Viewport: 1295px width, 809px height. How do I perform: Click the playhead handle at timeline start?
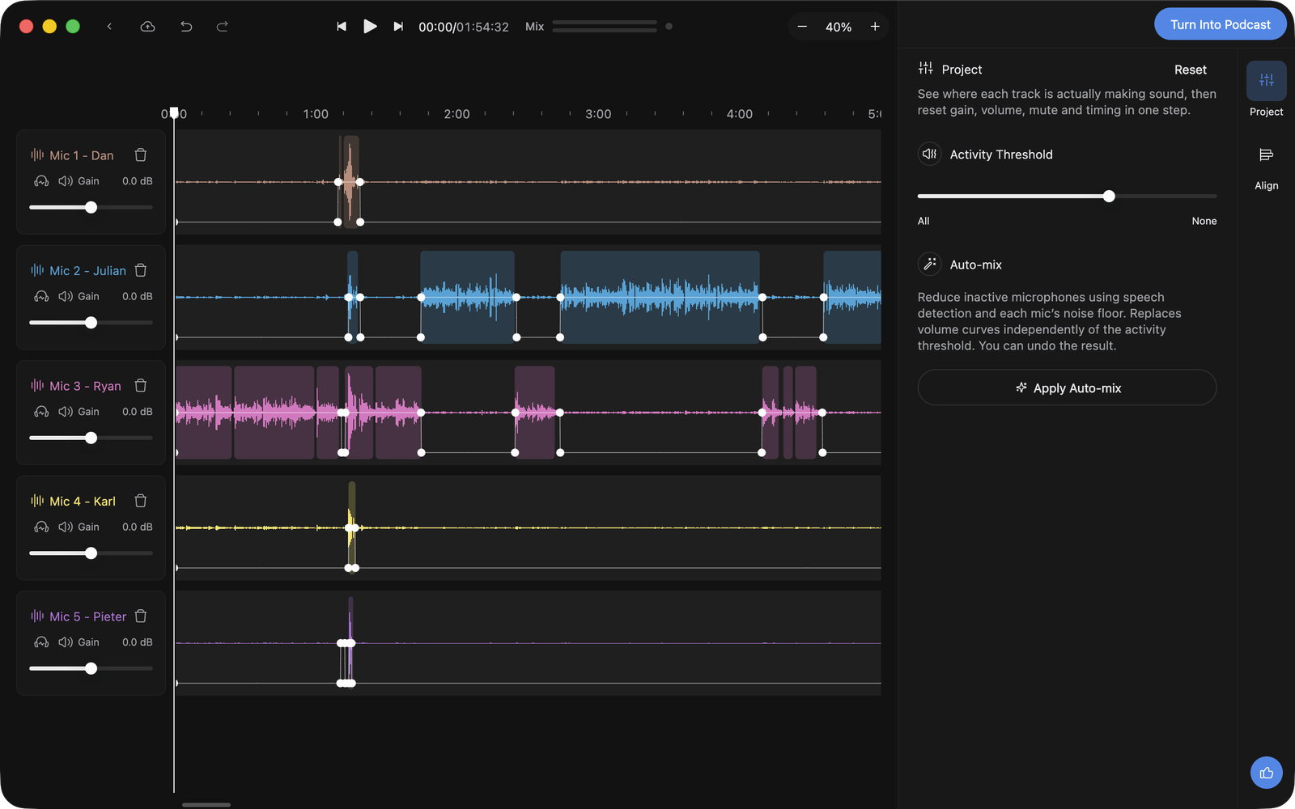[174, 112]
